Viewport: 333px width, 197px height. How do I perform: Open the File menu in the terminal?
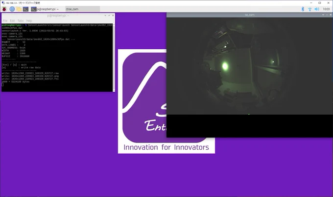point(5,20)
